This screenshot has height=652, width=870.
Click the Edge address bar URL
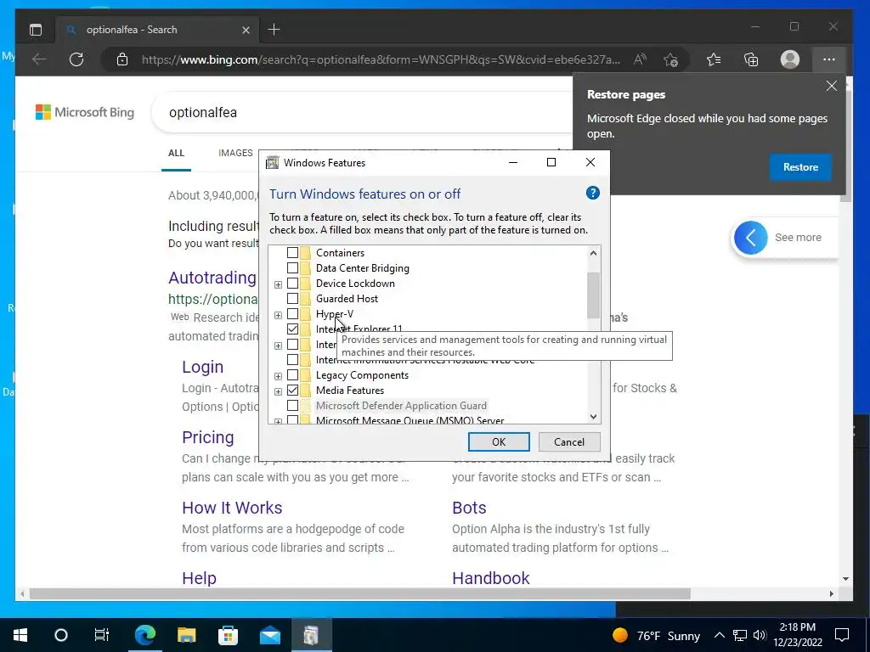coord(381,59)
